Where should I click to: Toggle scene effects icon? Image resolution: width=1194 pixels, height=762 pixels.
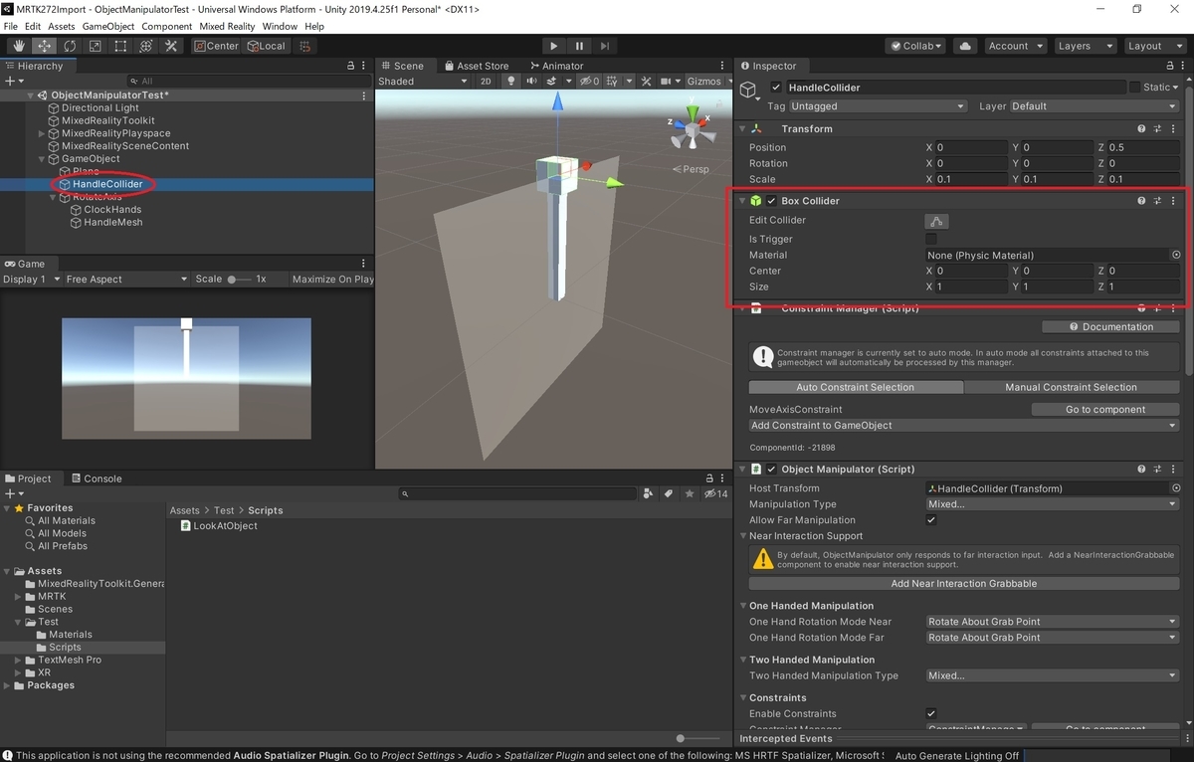[x=553, y=82]
